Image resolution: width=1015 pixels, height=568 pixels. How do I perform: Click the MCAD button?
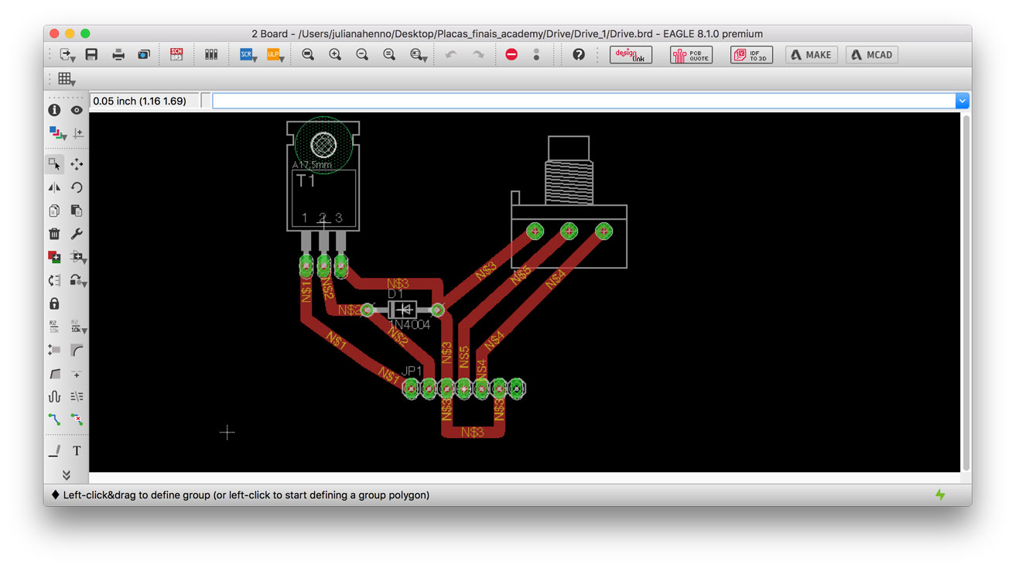pyautogui.click(x=872, y=55)
